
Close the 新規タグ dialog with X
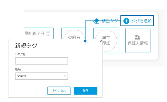click(101, 41)
